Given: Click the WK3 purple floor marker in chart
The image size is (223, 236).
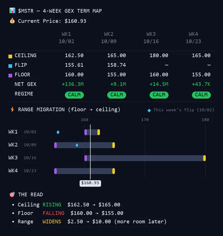Looking at the screenshot, I should [86, 158].
